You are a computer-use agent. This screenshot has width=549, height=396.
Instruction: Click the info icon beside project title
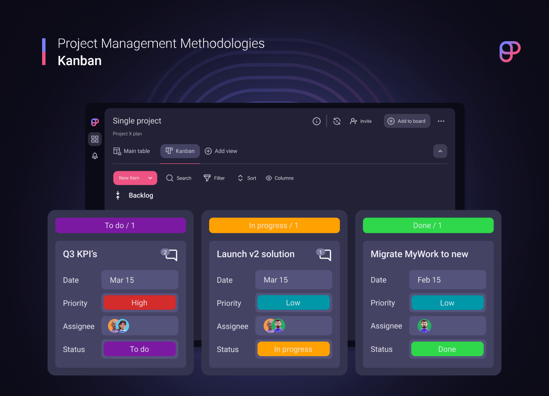point(317,121)
